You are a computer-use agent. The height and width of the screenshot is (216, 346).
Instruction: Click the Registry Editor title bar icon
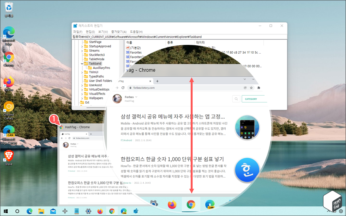75,26
